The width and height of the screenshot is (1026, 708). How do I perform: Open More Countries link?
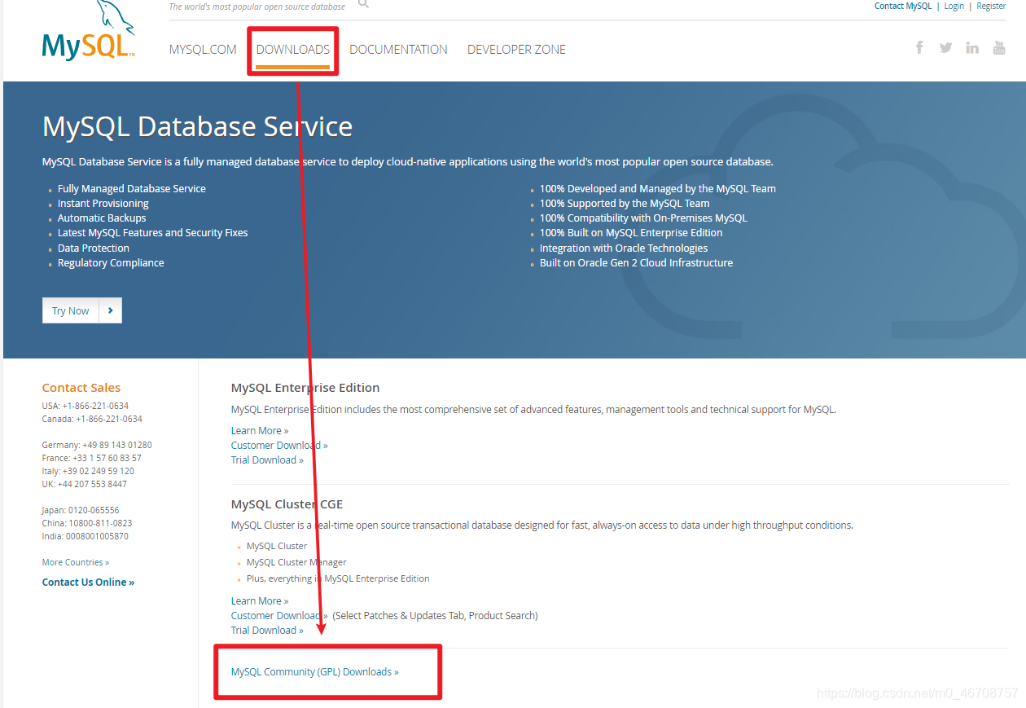point(76,562)
